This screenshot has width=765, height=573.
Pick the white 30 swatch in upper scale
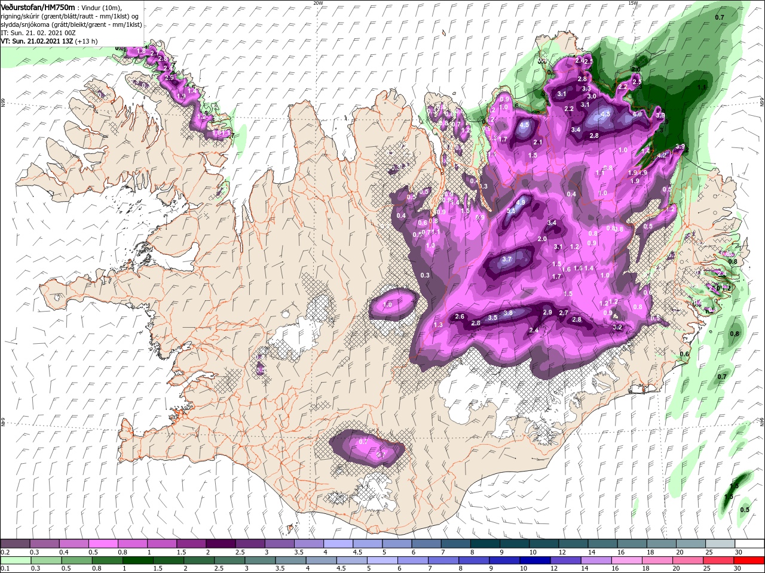[x=749, y=544]
